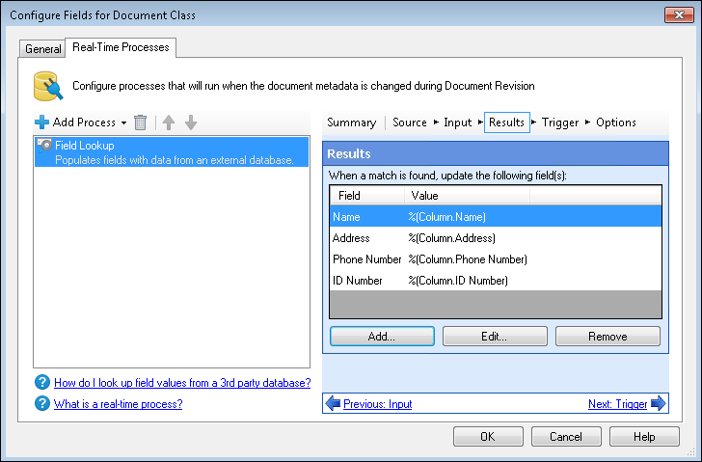Click the blue right arrow for Next
Viewport: 702px width, 462px height.
pos(658,404)
